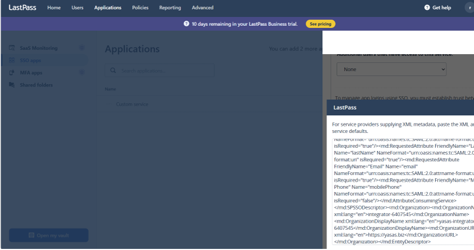The height and width of the screenshot is (250, 474).
Task: Click inside the XML metadata text area
Action: pyautogui.click(x=403, y=191)
